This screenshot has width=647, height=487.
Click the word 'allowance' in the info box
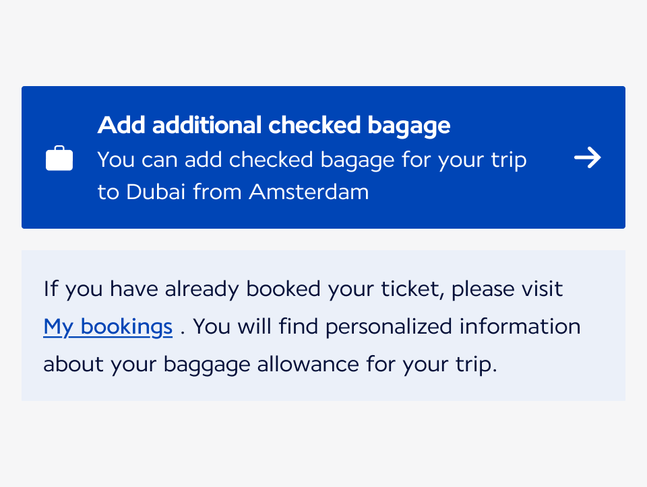pyautogui.click(x=308, y=365)
